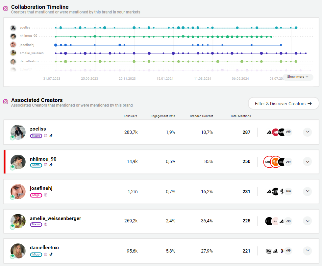Open the josefinehj creator name link
Image resolution: width=322 pixels, height=266 pixels.
pos(41,188)
